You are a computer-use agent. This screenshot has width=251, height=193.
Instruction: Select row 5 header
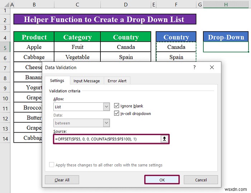[x=5, y=48]
